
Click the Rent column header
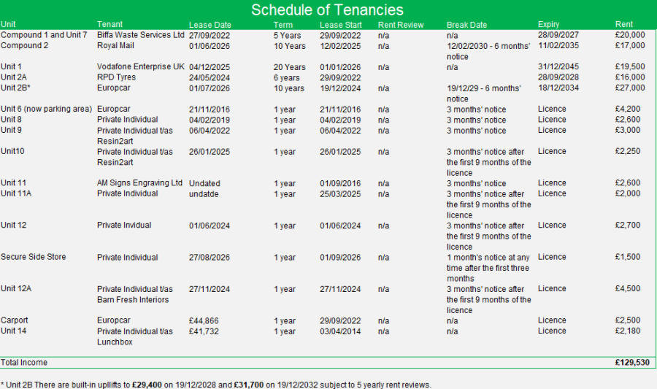coord(624,24)
